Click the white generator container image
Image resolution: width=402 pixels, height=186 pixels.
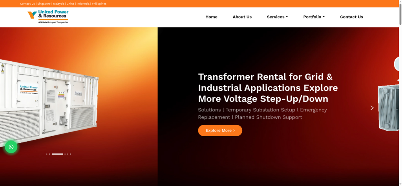(x=49, y=104)
